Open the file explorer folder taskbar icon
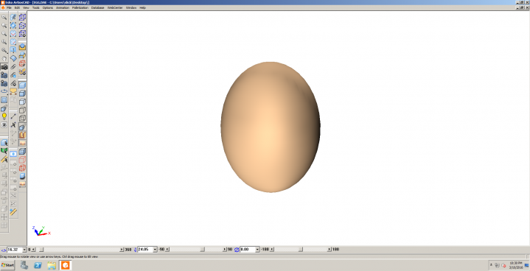Viewport: 530px width, 271px height. [52, 265]
